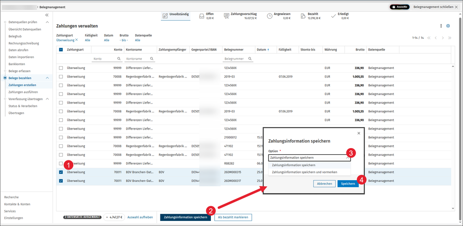Click the Erledigt checkmark icon
Viewport: 463px width, 226px height.
click(x=334, y=16)
